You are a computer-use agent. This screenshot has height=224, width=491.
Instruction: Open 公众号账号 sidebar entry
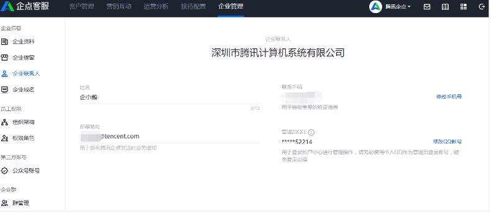[x=26, y=171]
